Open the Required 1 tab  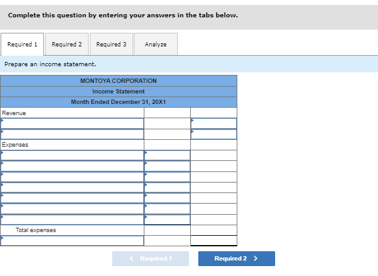[x=22, y=45]
